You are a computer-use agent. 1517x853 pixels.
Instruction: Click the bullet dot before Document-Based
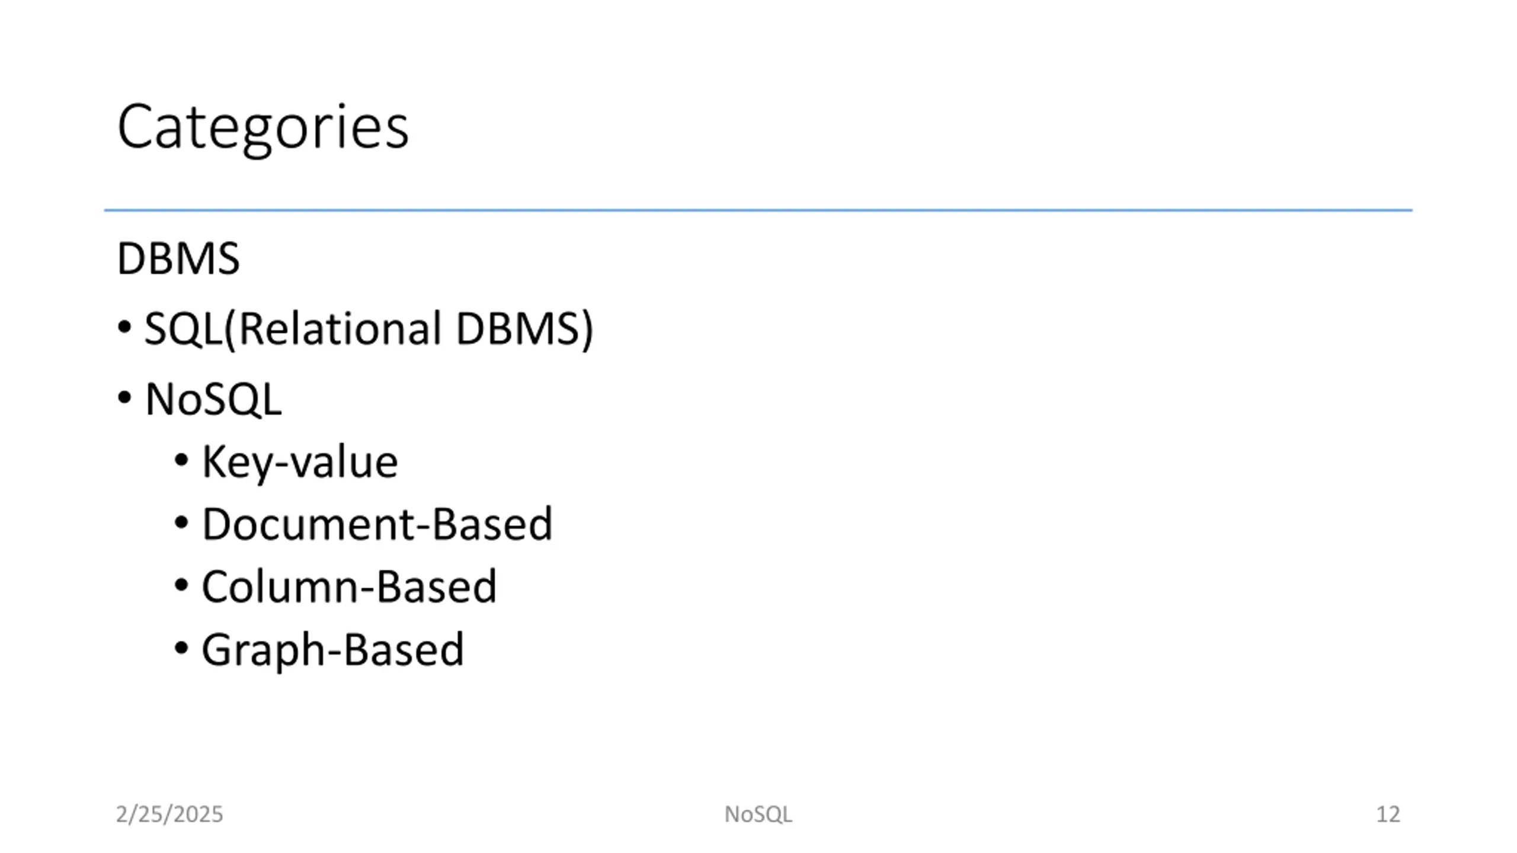click(x=181, y=522)
